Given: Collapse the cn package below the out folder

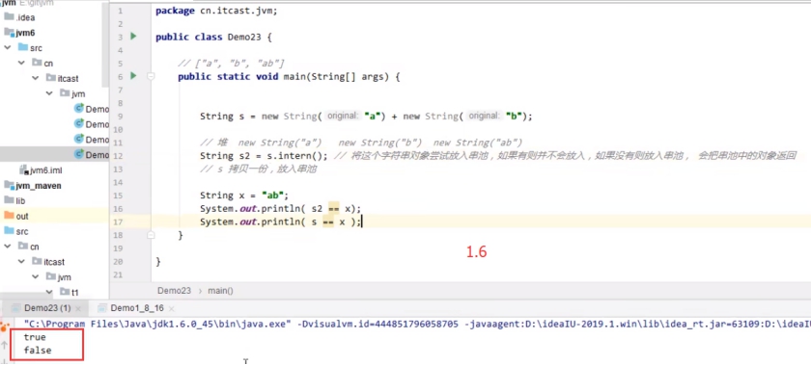Looking at the screenshot, I should point(8,247).
